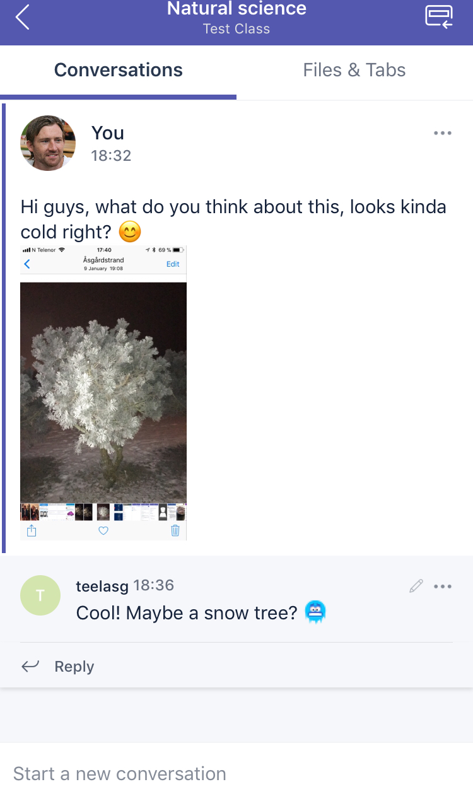Open the snowy tree image attachment
This screenshot has width=473, height=806.
tap(103, 392)
